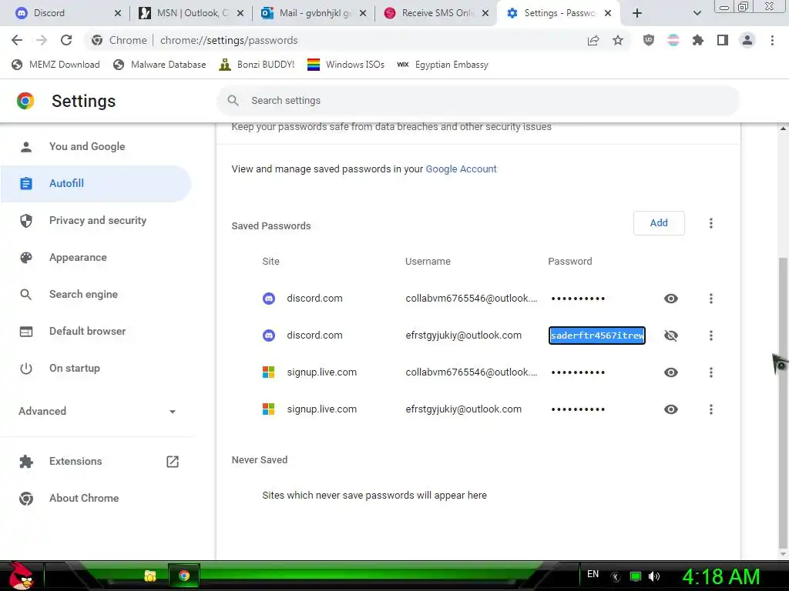Screen dimensions: 789x591
Task: Open more actions for discord.com efrstgyjukiy entry
Action: tap(711, 336)
